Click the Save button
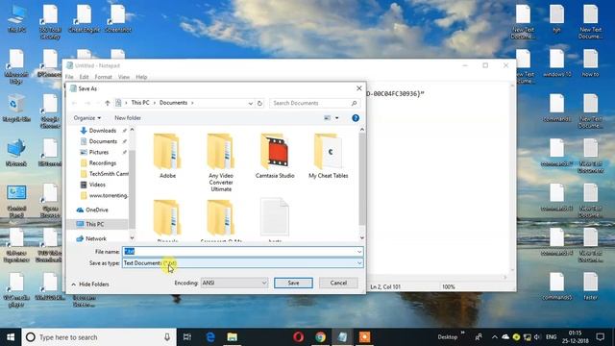Image resolution: width=615 pixels, height=346 pixels. tap(293, 283)
